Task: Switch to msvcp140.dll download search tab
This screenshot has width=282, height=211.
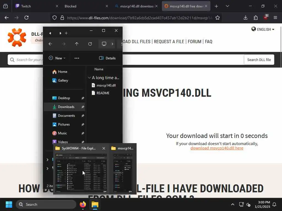Action: tap(136, 6)
